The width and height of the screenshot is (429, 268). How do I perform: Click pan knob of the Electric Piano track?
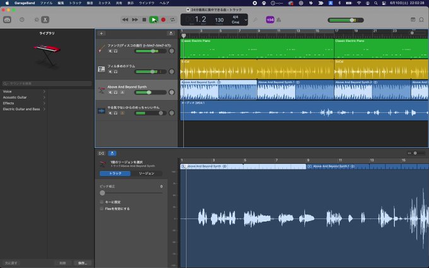[172, 51]
